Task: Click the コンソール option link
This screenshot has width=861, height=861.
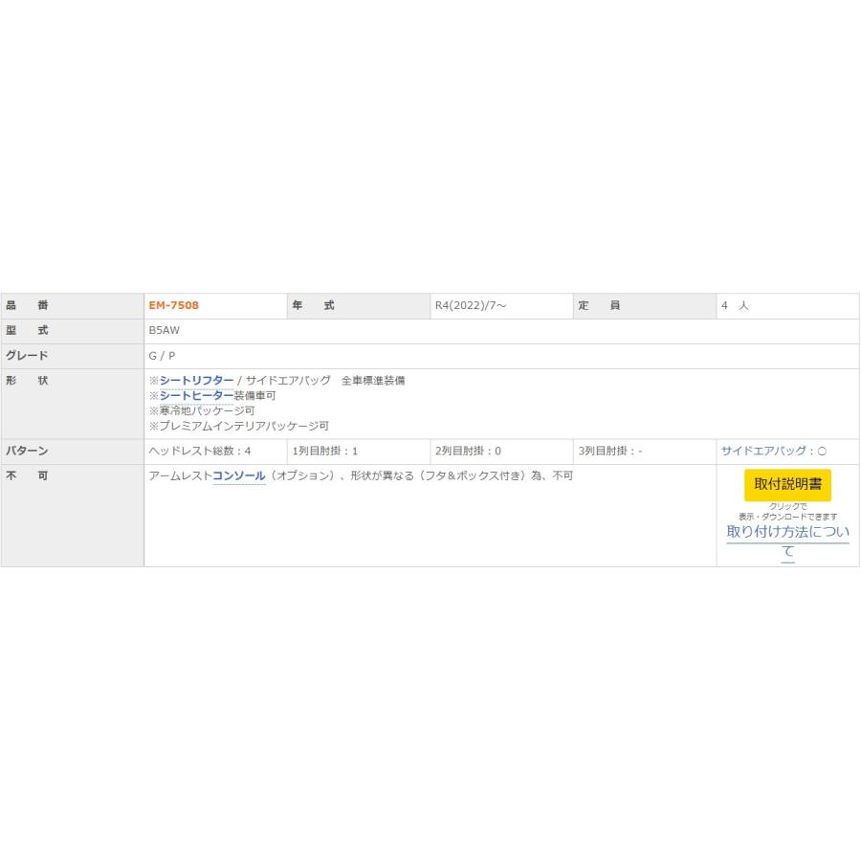Action: pyautogui.click(x=239, y=475)
